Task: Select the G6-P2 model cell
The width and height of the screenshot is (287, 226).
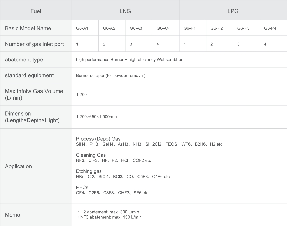Action: click(219, 28)
